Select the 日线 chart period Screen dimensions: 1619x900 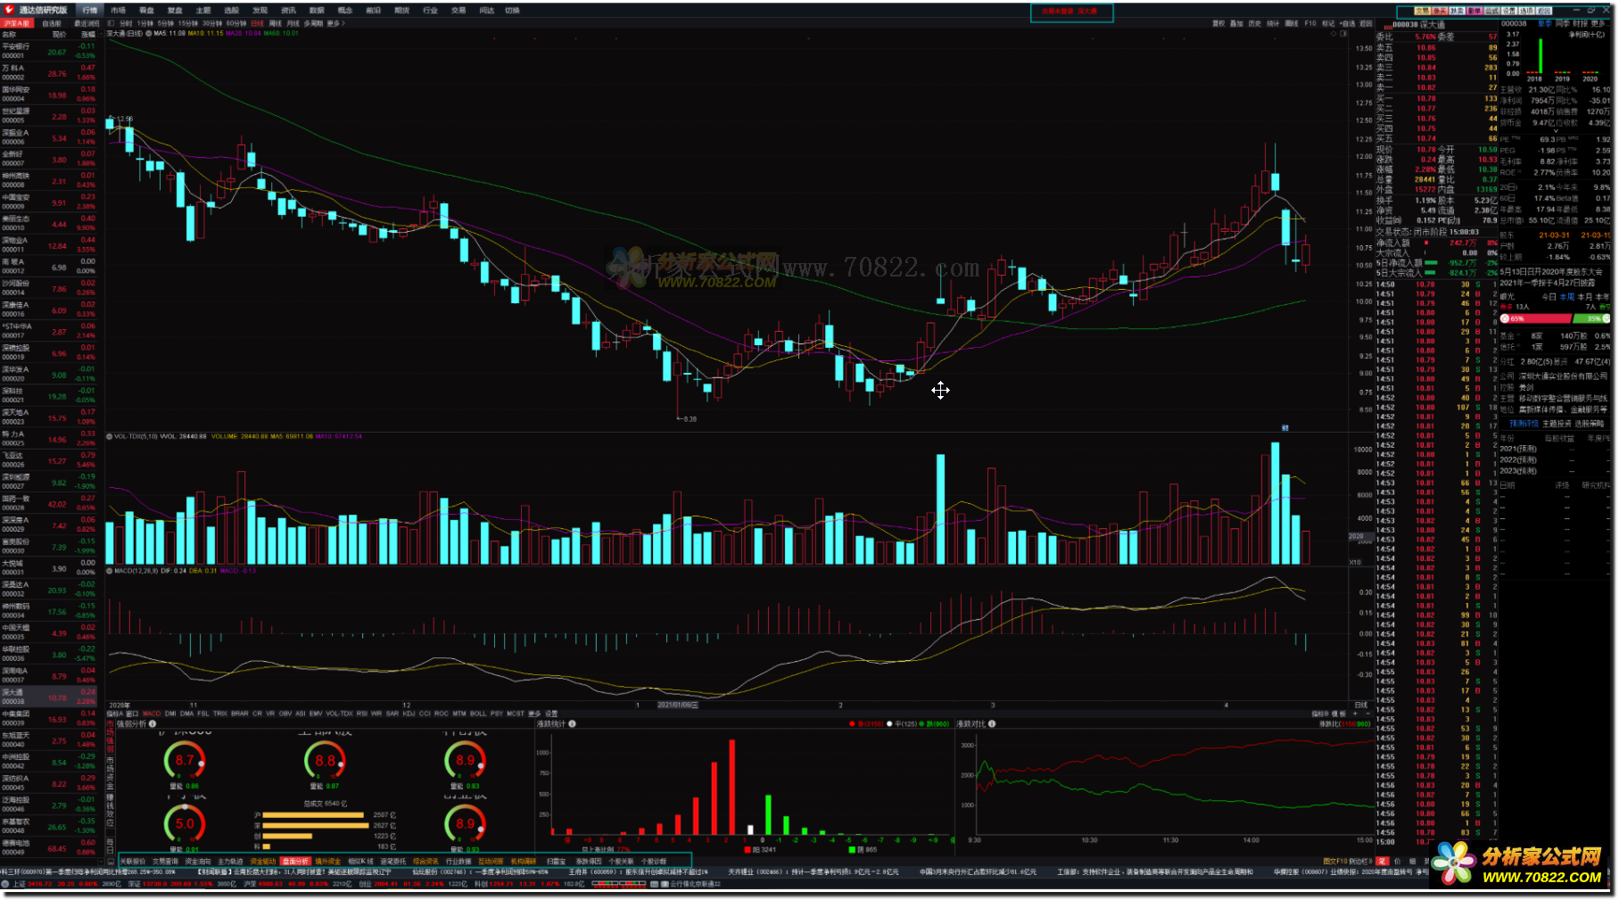click(257, 23)
